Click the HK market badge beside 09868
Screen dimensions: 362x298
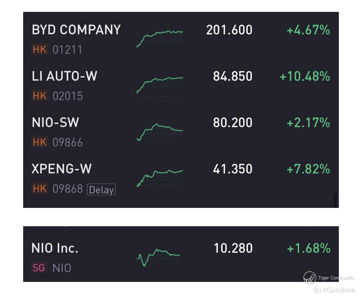(40, 188)
